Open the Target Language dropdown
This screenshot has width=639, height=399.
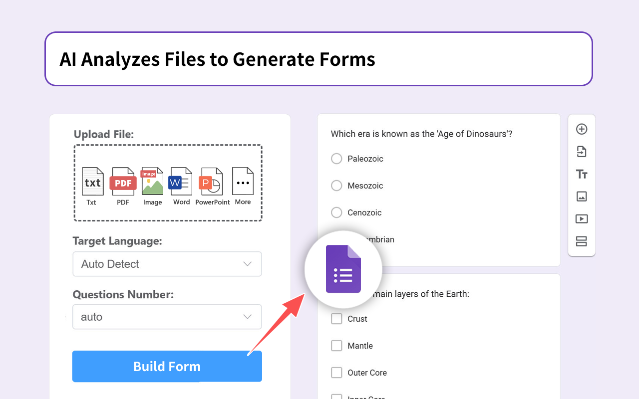pyautogui.click(x=167, y=264)
